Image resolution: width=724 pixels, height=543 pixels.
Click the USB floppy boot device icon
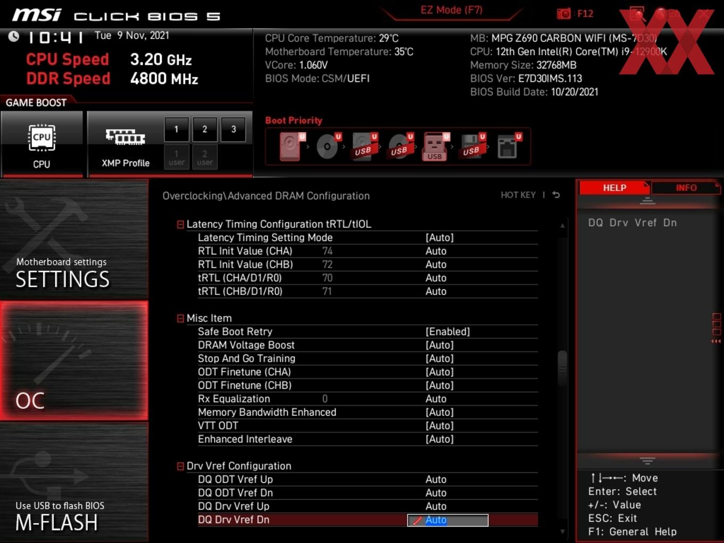(473, 146)
